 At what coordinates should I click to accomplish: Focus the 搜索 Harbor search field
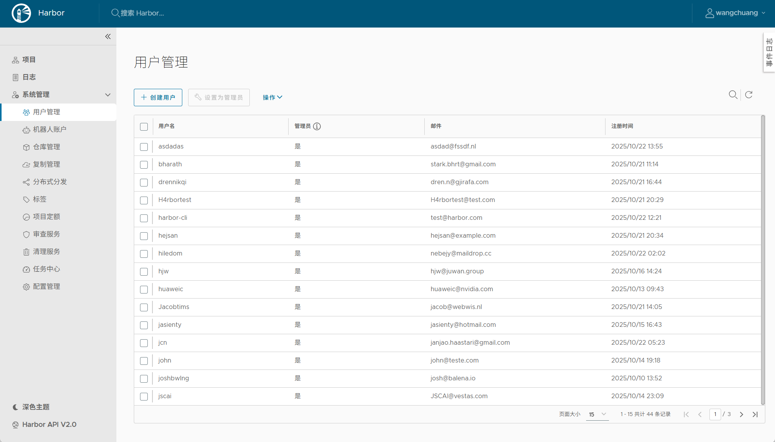tap(142, 13)
